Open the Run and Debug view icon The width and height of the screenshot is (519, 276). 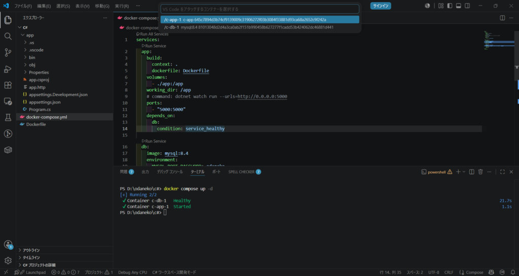pos(8,69)
